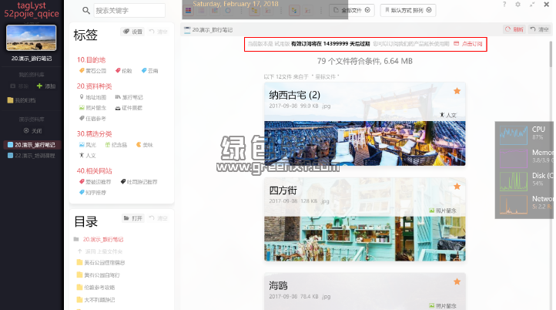Select the 证件票据 tag
Viewport: 556px width, 310px height.
click(129, 108)
